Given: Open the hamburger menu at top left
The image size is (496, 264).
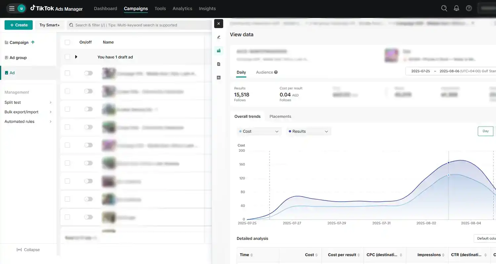Looking at the screenshot, I should [x=12, y=8].
